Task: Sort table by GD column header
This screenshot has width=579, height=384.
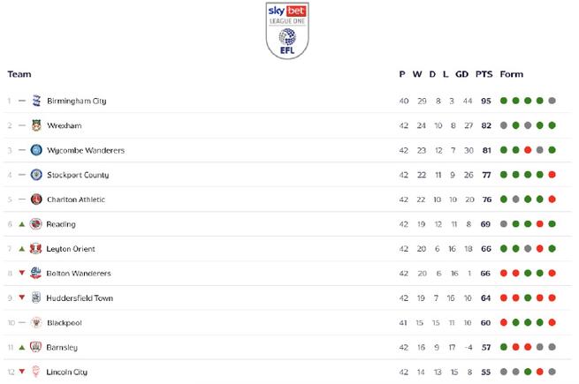Action: pyautogui.click(x=461, y=74)
